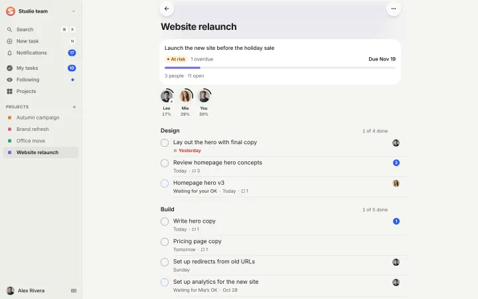
Task: Click assignee avatar on Lay out the hero
Action: [396, 143]
